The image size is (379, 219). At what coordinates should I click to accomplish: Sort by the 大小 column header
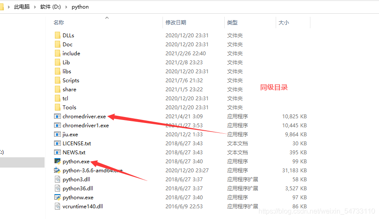284,22
